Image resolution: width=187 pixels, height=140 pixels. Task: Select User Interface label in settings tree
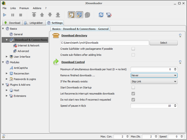click(x=22, y=57)
